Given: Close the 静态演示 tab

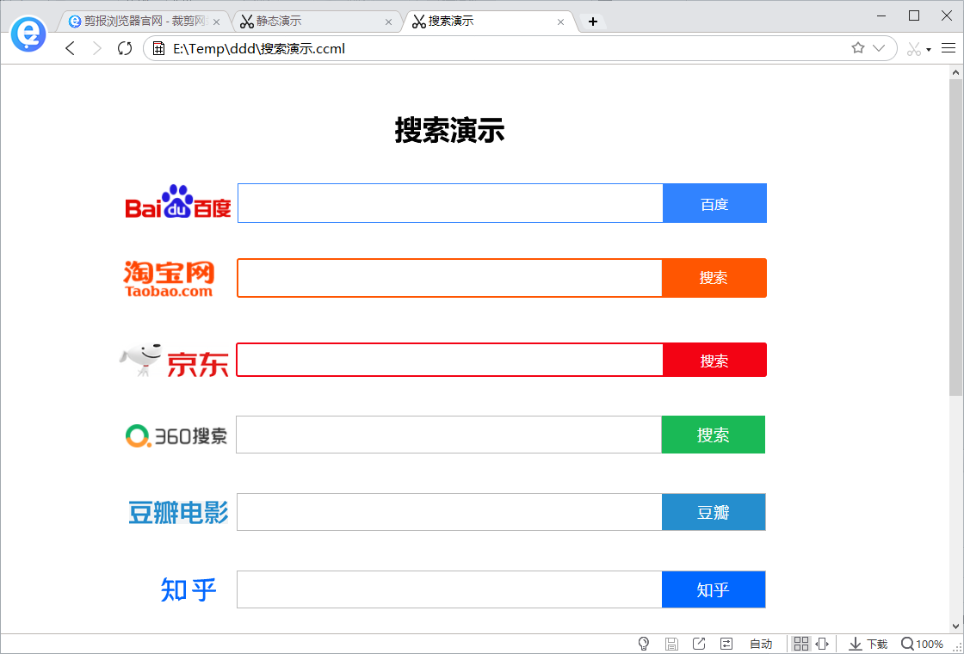Looking at the screenshot, I should coord(388,22).
